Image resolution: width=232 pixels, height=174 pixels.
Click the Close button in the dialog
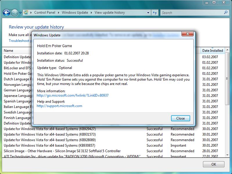[181, 118]
